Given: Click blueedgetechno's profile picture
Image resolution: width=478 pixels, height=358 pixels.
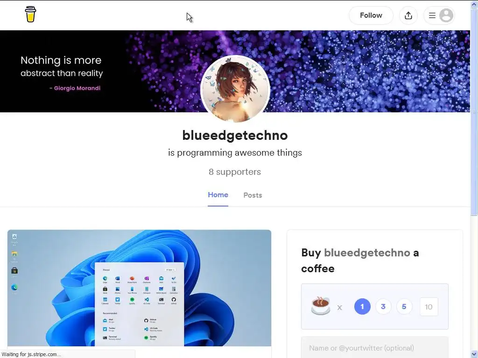Looking at the screenshot, I should click(x=235, y=89).
